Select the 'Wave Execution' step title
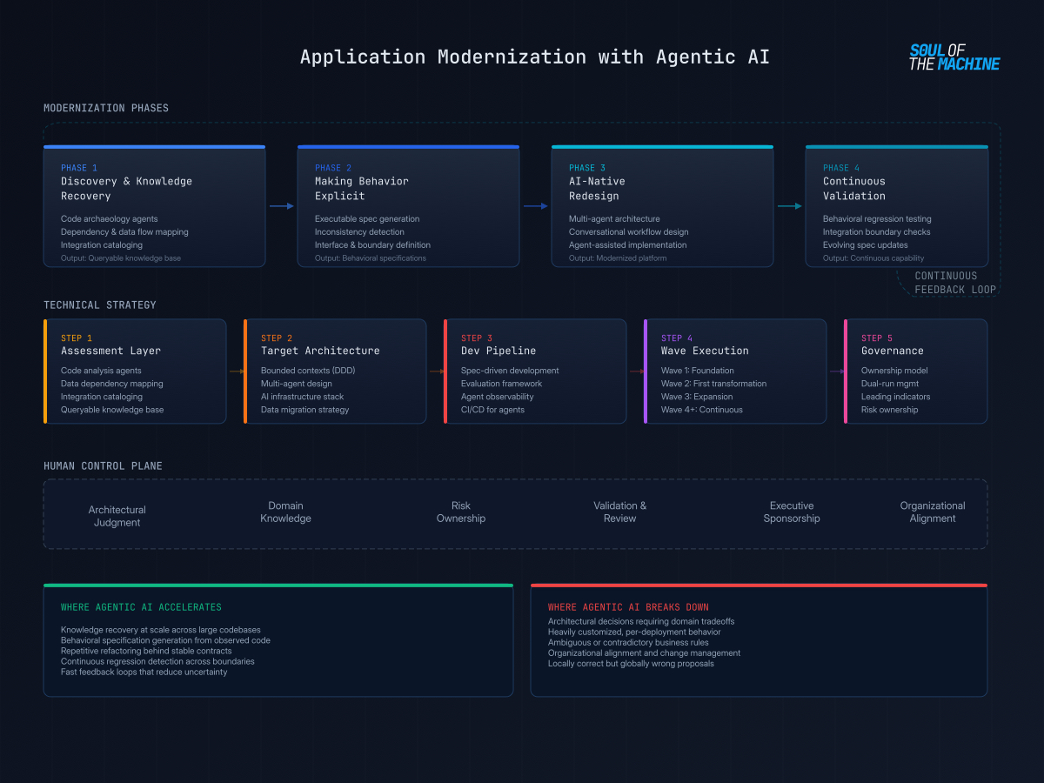The height and width of the screenshot is (783, 1044). (705, 351)
